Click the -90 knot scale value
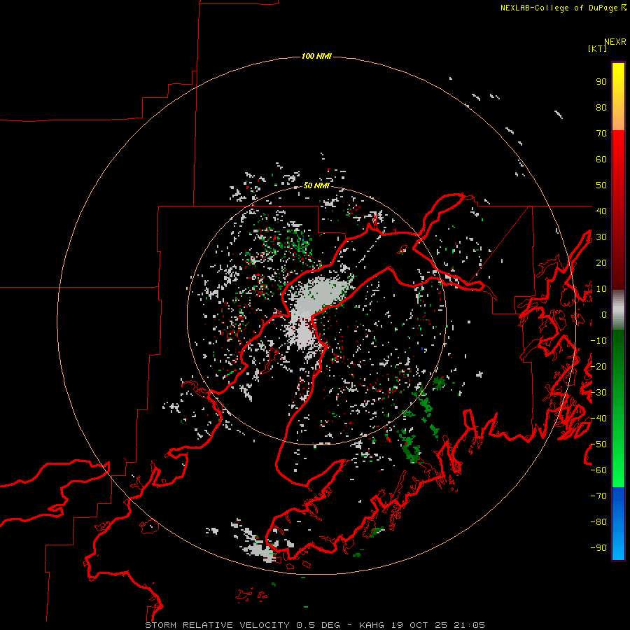 click(598, 548)
